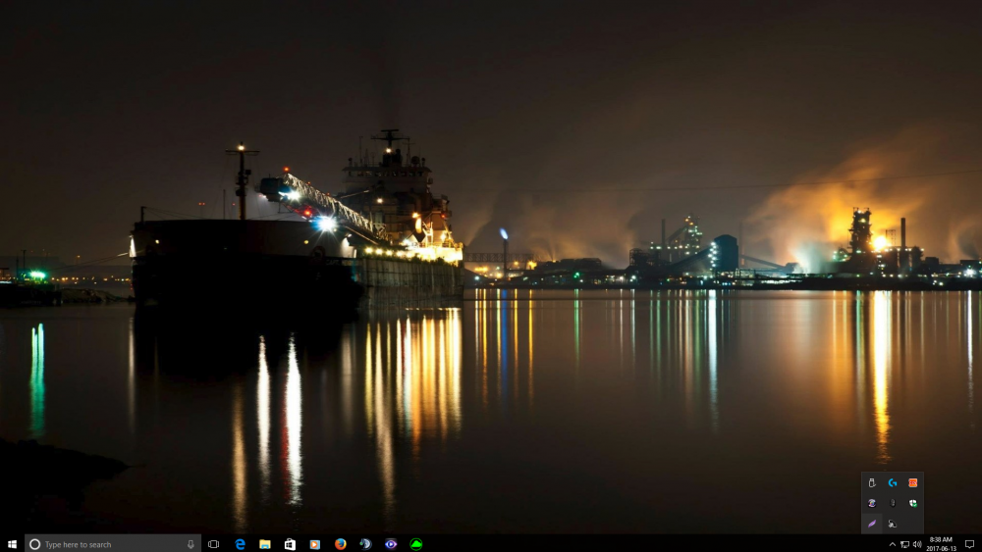Open the Action Center notifications

pos(969,544)
